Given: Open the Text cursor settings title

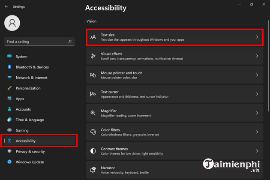Looking at the screenshot, I should (110, 92).
